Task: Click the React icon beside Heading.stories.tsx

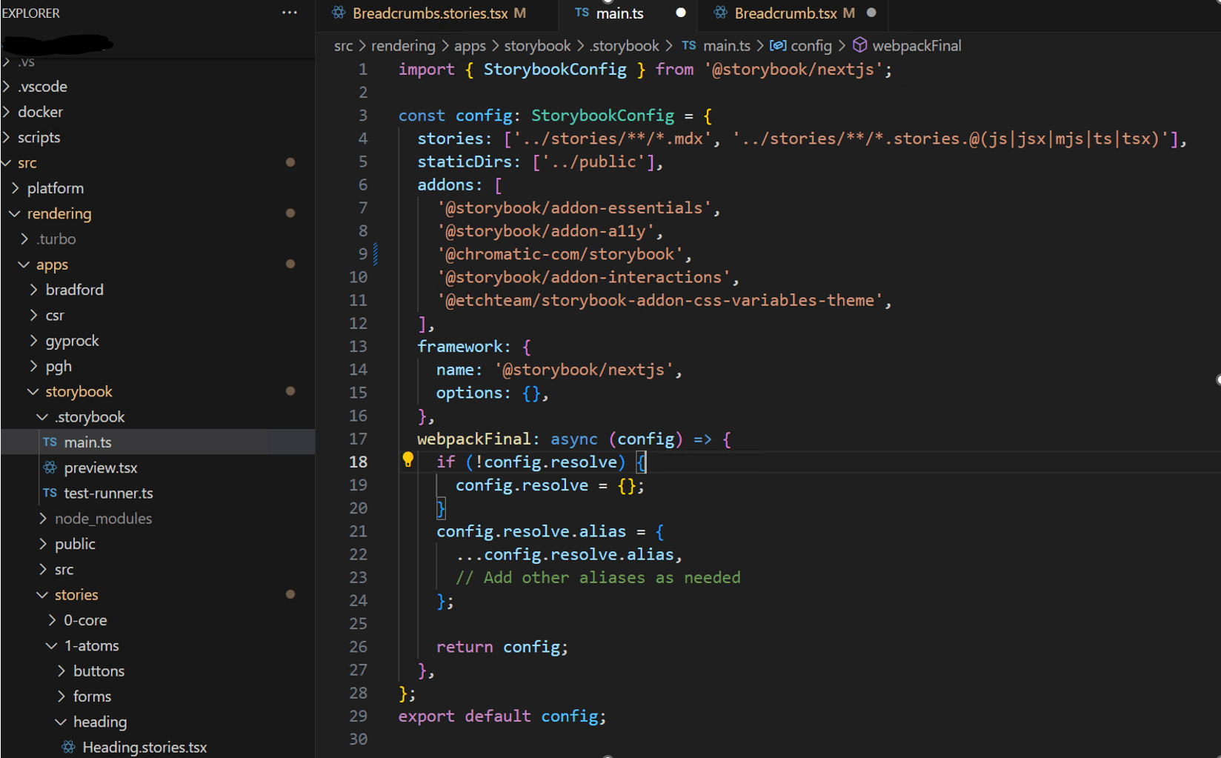Action: (68, 747)
